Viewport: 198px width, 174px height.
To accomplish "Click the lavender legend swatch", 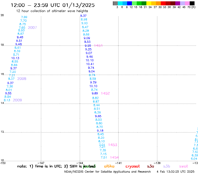I will pyautogui.click(x=182, y=3).
